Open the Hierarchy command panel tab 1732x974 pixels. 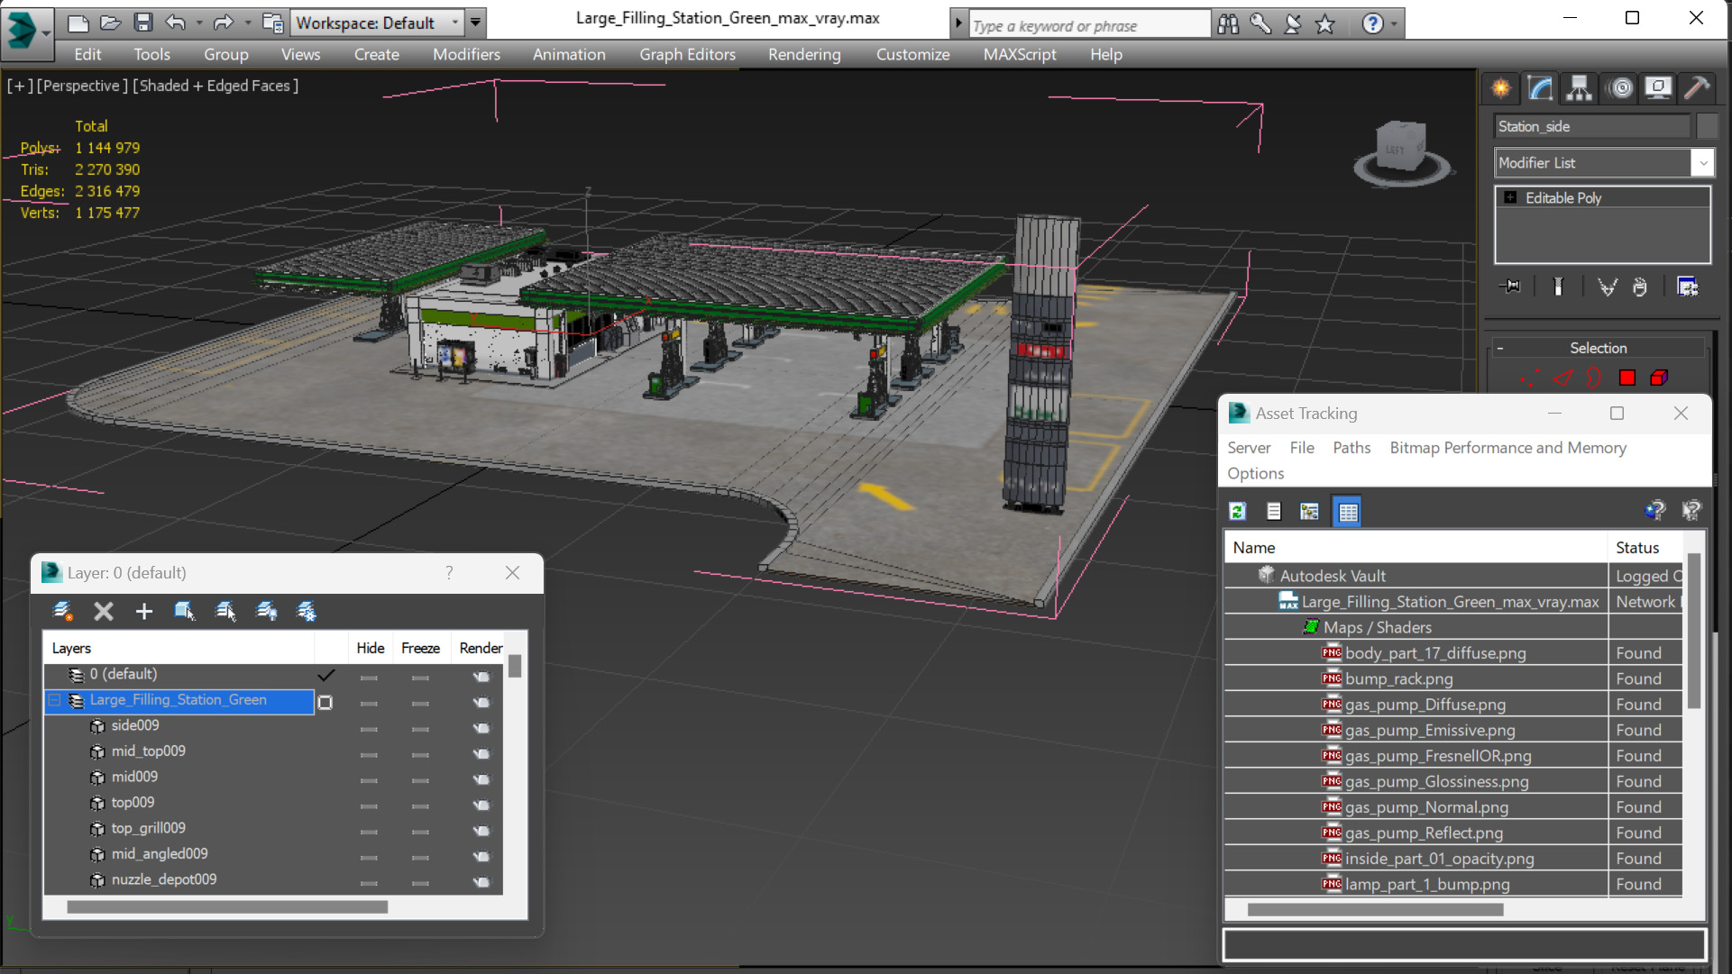[x=1579, y=88]
